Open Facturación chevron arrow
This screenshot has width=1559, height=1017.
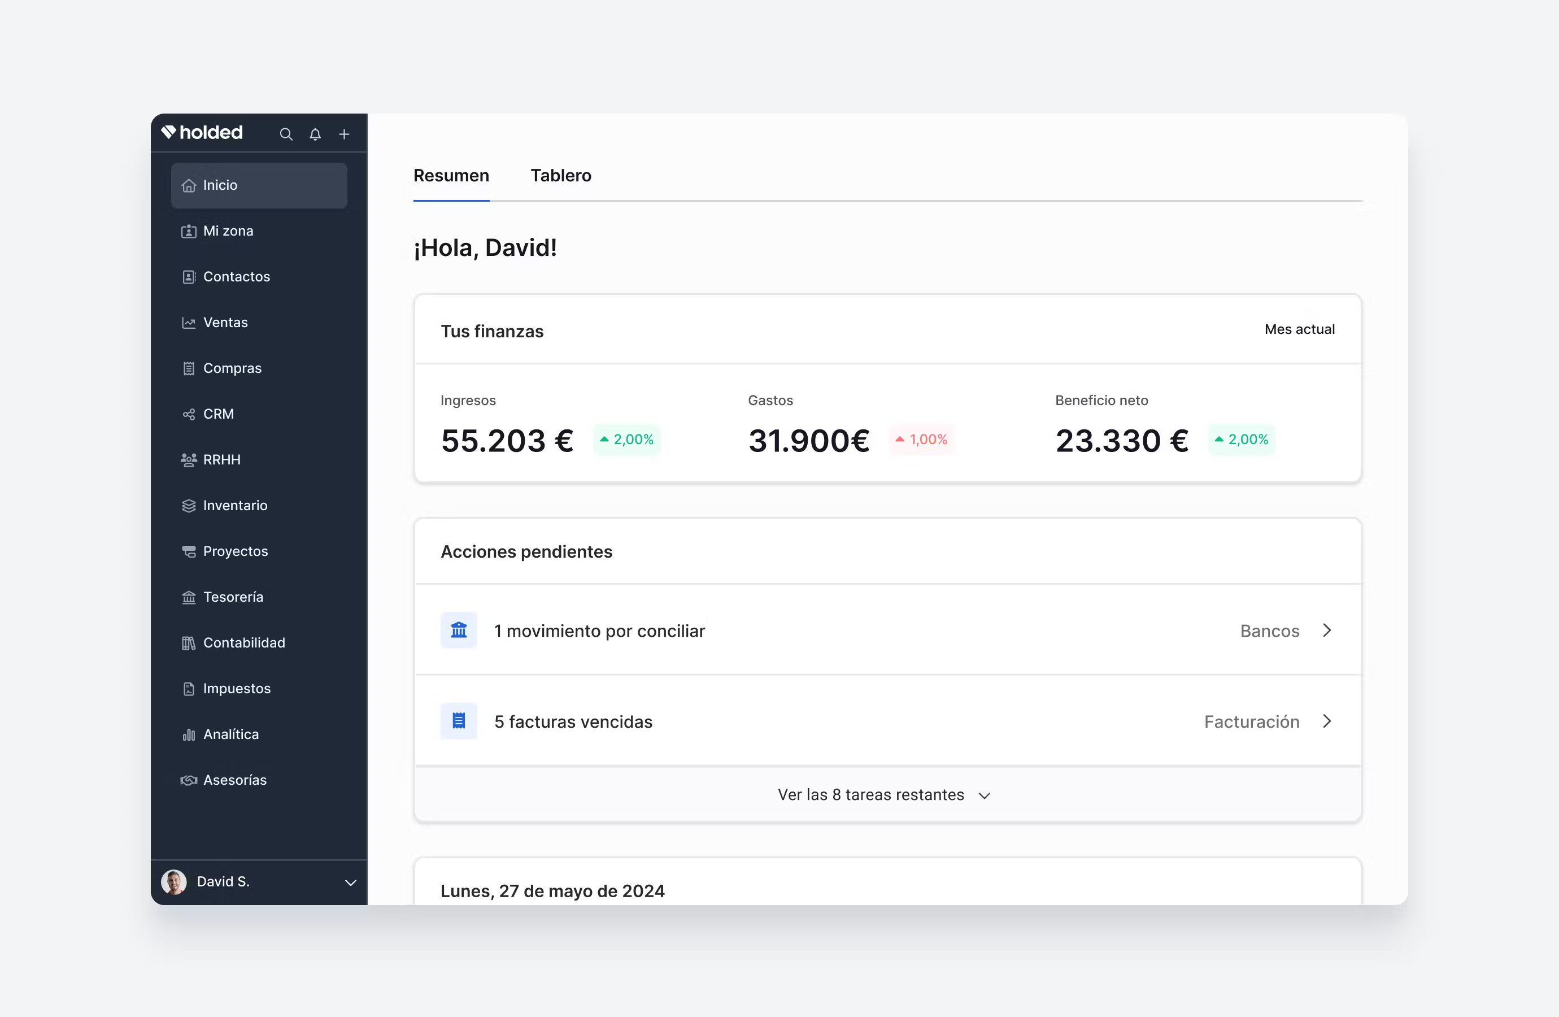(x=1326, y=721)
